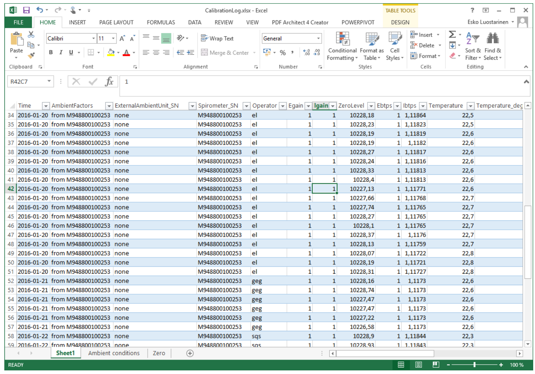535x374 pixels.
Task: Click the Increase Font Size icon
Action: click(x=122, y=38)
